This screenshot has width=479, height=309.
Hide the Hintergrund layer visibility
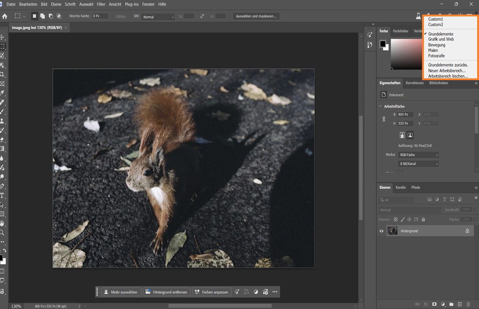point(381,231)
